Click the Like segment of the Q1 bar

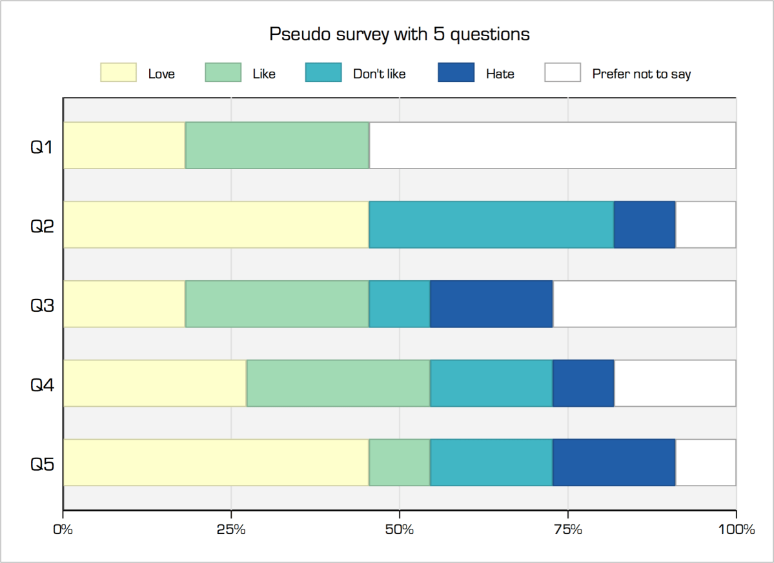point(277,145)
